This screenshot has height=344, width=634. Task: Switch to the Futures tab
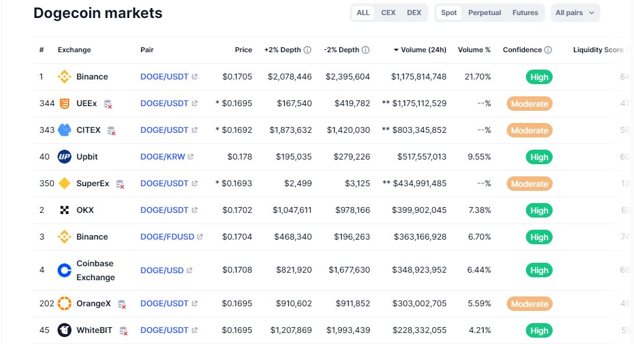525,12
